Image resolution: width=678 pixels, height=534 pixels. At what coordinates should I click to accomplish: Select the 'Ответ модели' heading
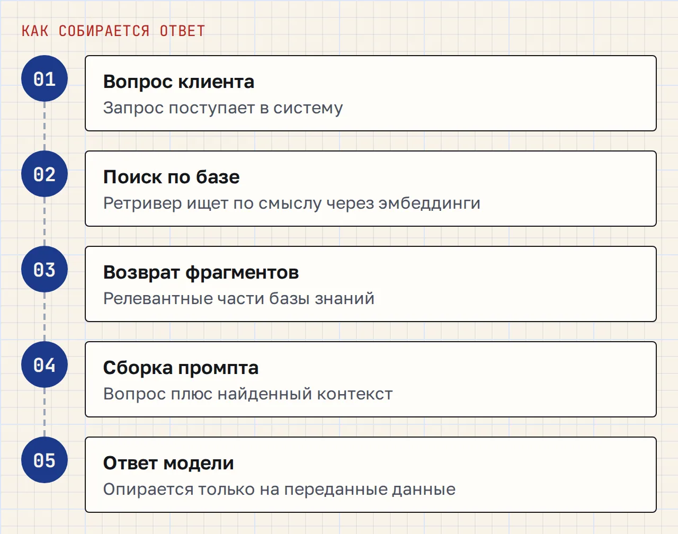[168, 463]
